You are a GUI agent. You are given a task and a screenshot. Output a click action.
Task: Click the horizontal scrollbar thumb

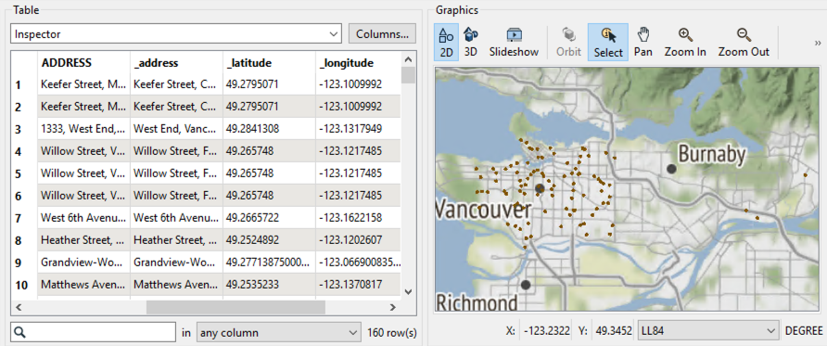pyautogui.click(x=235, y=307)
